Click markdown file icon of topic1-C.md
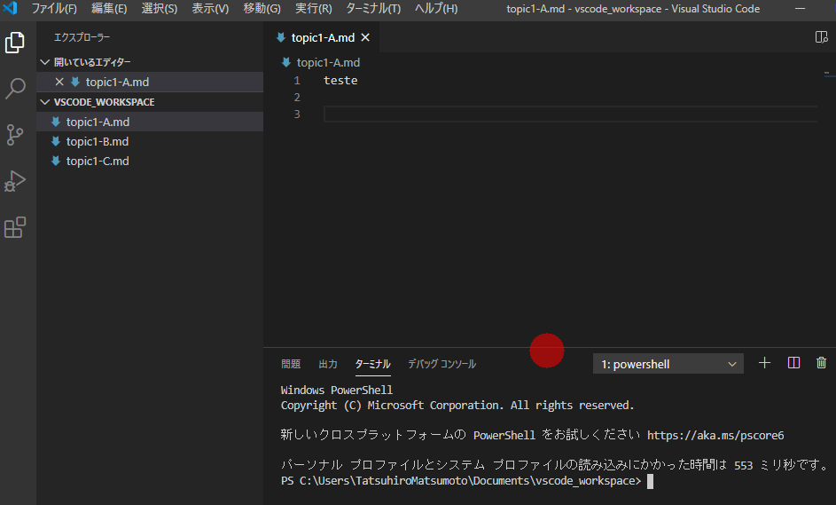 (x=56, y=161)
